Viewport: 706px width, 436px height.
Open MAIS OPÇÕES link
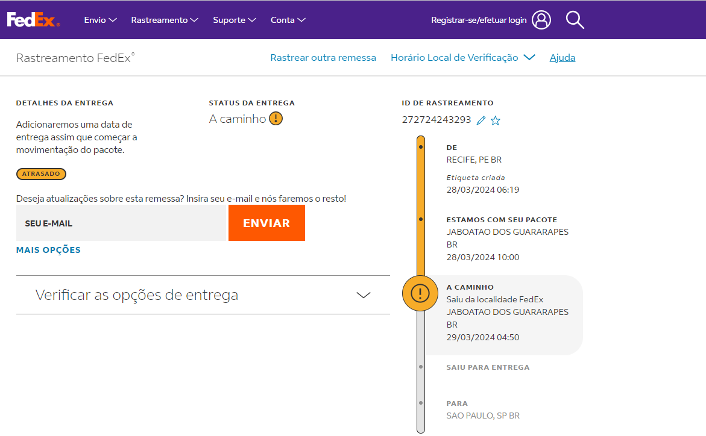(48, 250)
